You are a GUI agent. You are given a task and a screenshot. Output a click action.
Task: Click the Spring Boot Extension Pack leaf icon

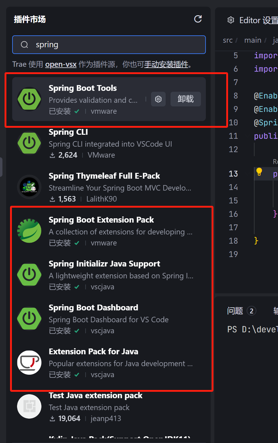29,231
